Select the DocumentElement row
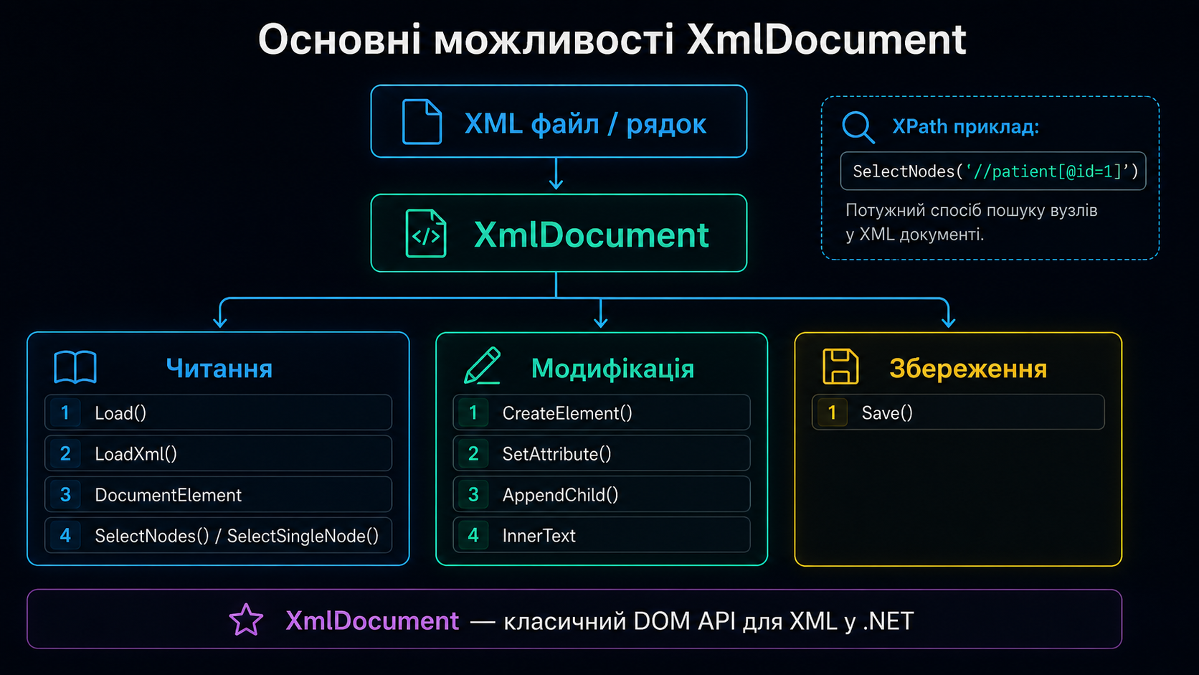 click(x=219, y=494)
